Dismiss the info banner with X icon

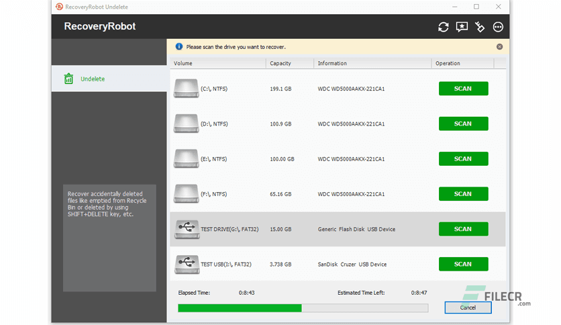(499, 47)
